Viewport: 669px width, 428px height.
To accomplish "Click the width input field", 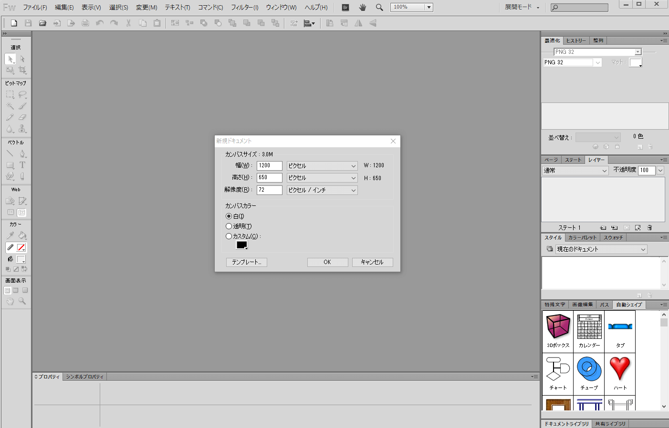I will pyautogui.click(x=270, y=165).
